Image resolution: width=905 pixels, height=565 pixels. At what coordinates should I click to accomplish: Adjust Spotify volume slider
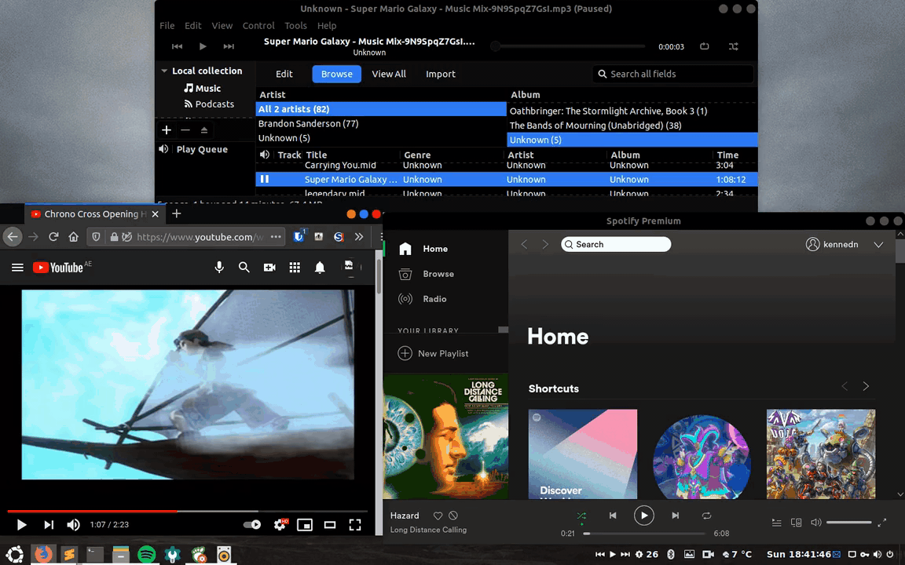pyautogui.click(x=848, y=523)
